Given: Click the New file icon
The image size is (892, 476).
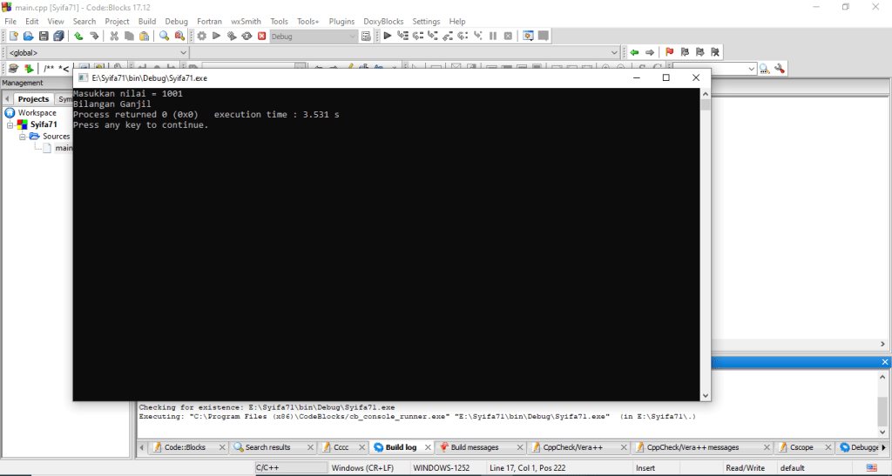Looking at the screenshot, I should tap(14, 36).
